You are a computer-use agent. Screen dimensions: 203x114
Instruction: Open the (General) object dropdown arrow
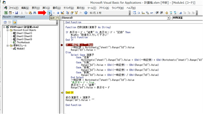tap(168, 18)
